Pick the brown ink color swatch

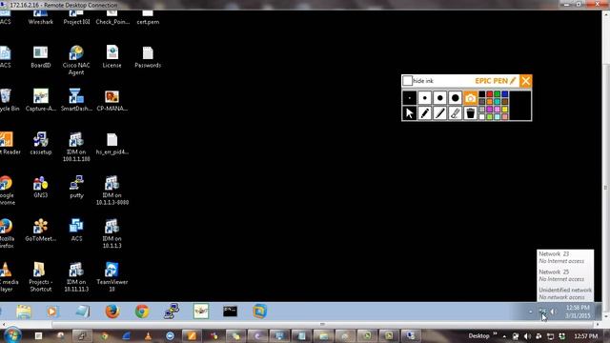504,102
